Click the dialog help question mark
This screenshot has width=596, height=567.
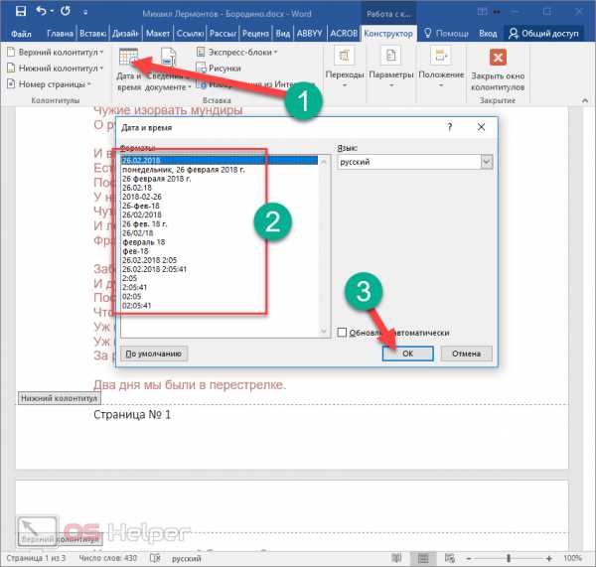coord(450,127)
